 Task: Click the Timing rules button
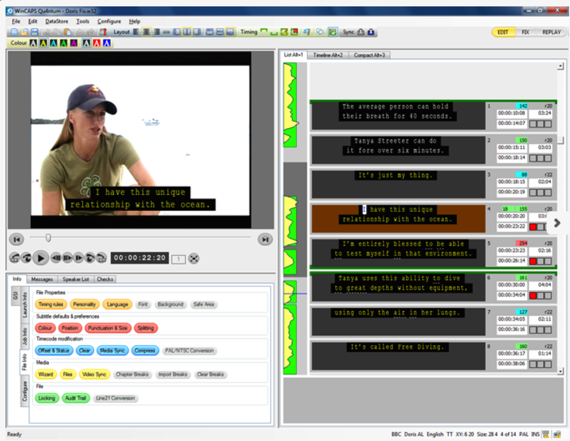click(x=50, y=305)
